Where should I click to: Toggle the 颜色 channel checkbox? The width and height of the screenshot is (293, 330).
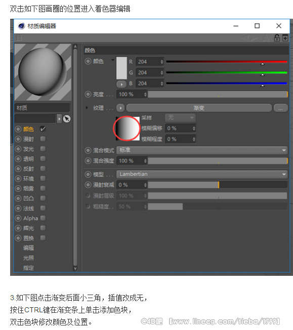coord(43,129)
